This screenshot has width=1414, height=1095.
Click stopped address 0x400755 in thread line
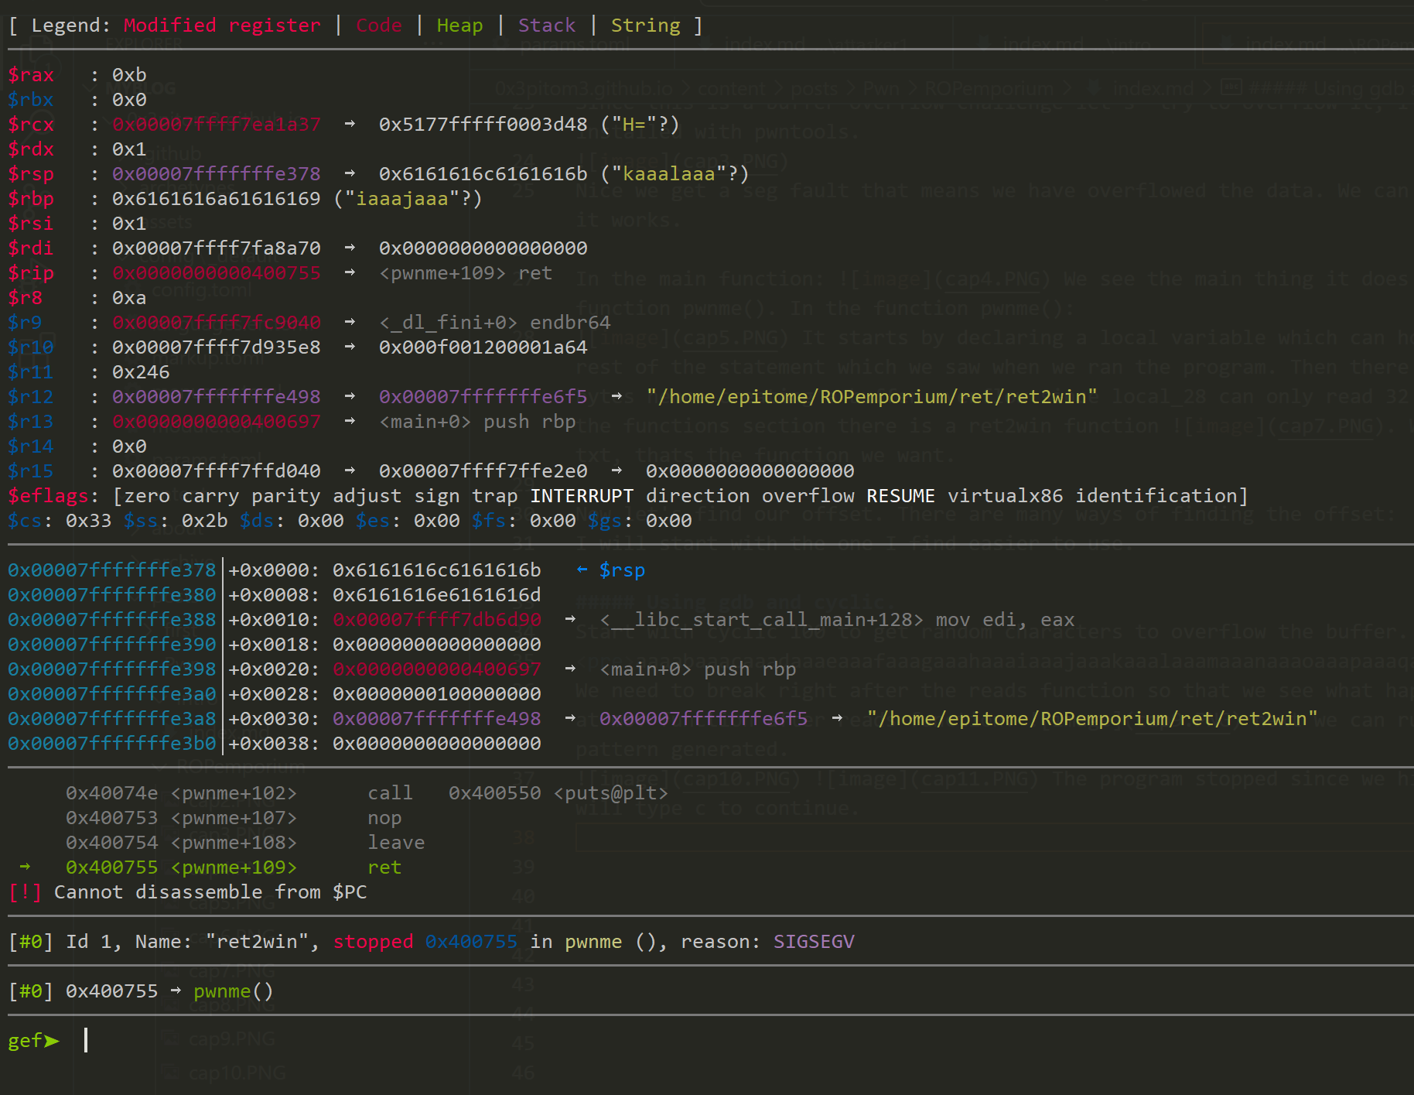coord(471,942)
